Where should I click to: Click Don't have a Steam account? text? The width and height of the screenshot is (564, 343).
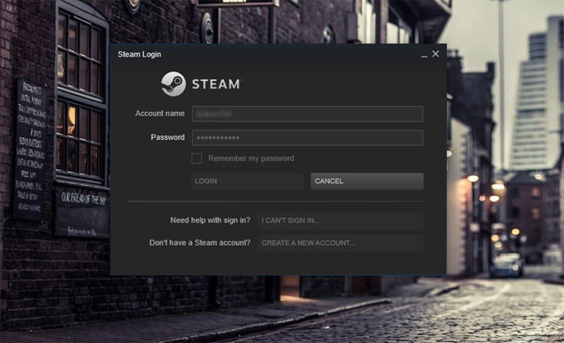coord(200,242)
